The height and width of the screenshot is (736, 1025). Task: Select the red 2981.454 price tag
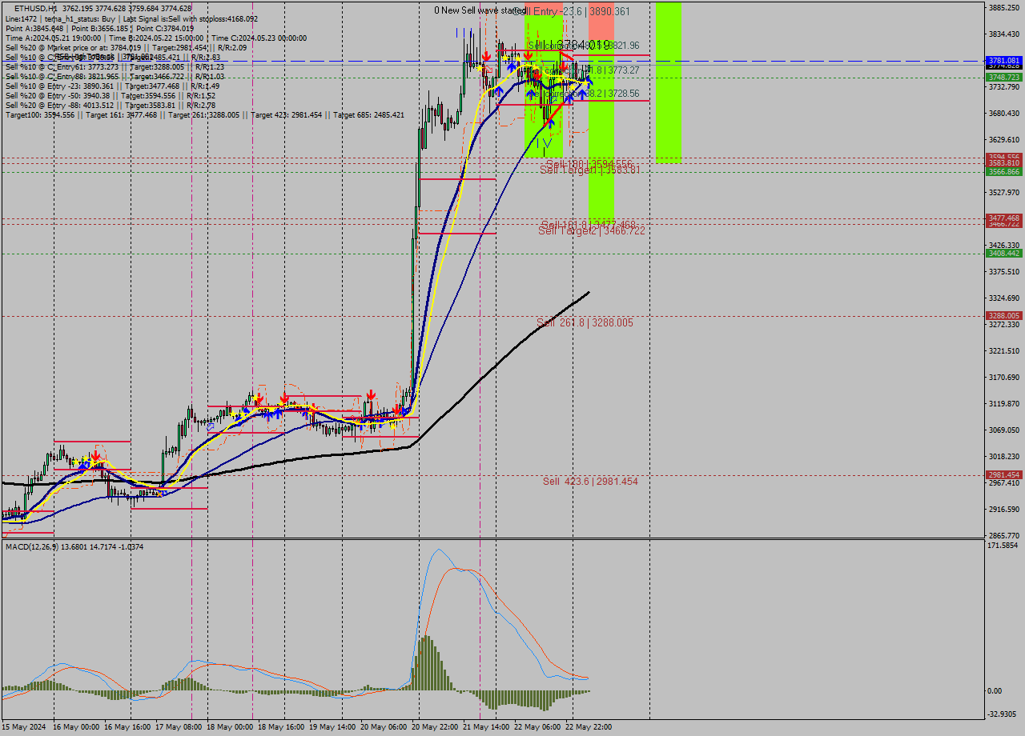click(1003, 474)
